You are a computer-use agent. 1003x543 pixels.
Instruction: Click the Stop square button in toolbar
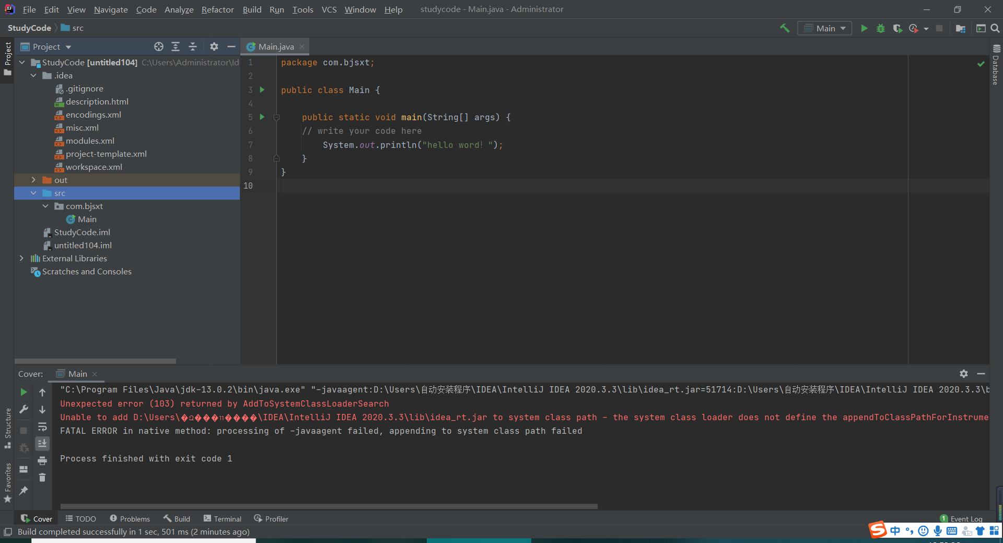coord(939,28)
